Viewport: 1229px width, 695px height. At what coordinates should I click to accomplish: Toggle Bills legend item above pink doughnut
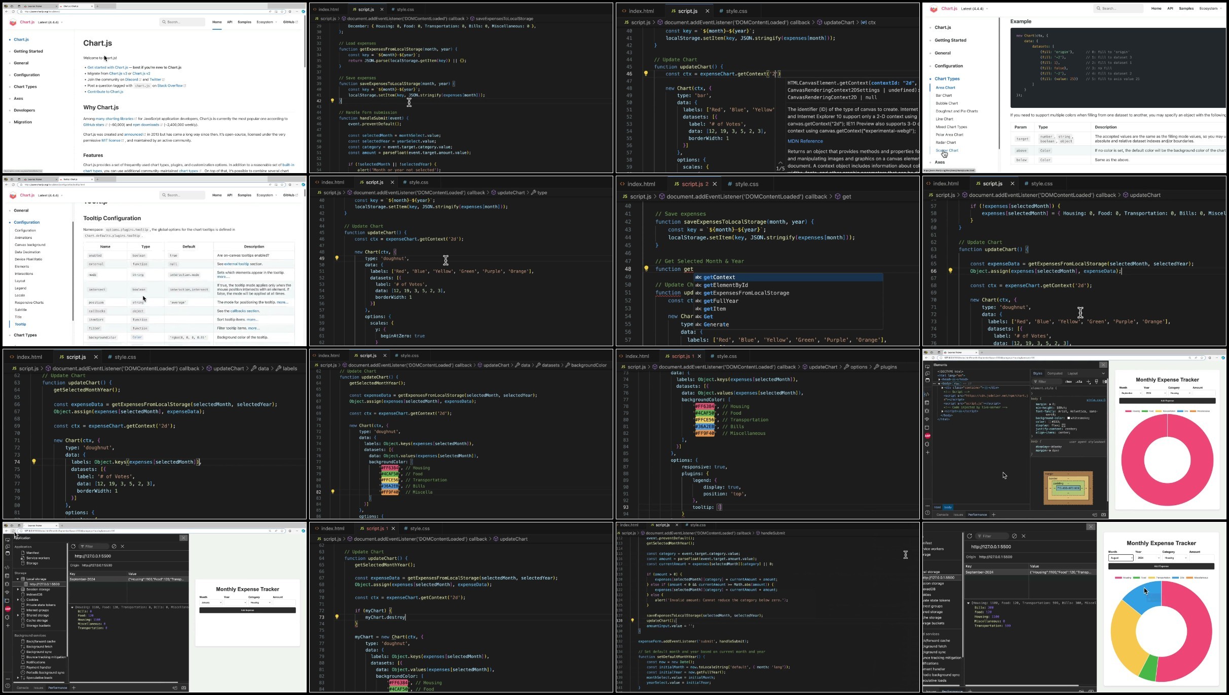coord(1182,411)
